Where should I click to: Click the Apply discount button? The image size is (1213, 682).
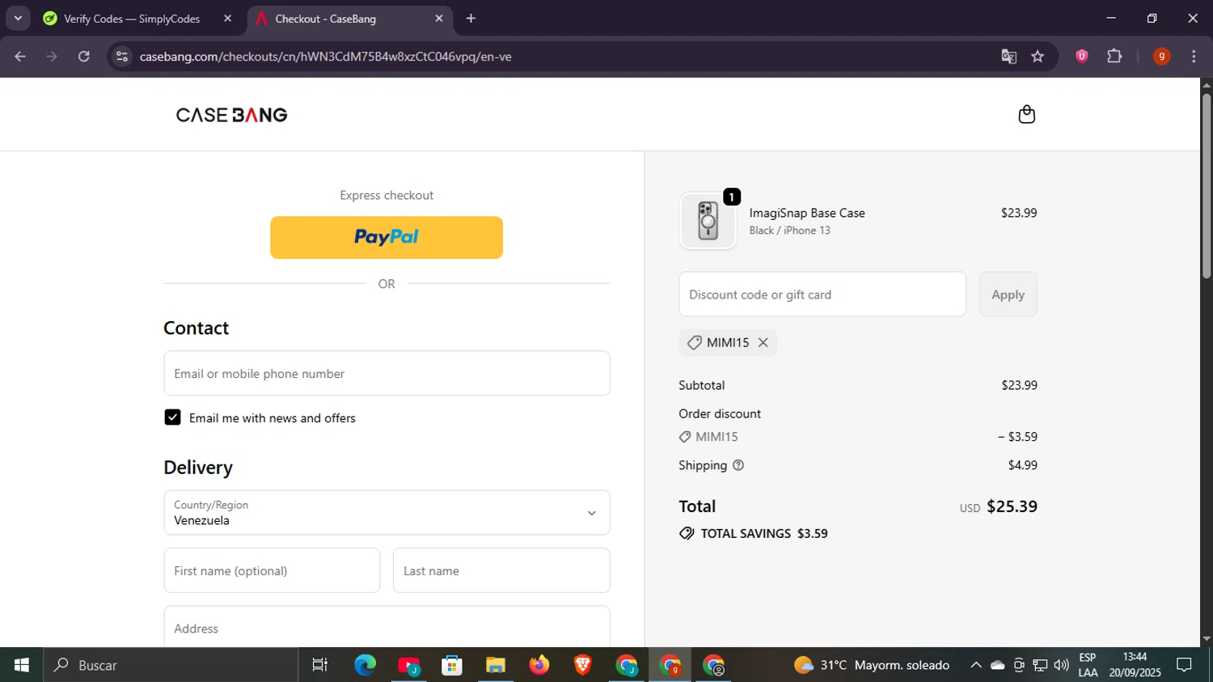point(1008,294)
